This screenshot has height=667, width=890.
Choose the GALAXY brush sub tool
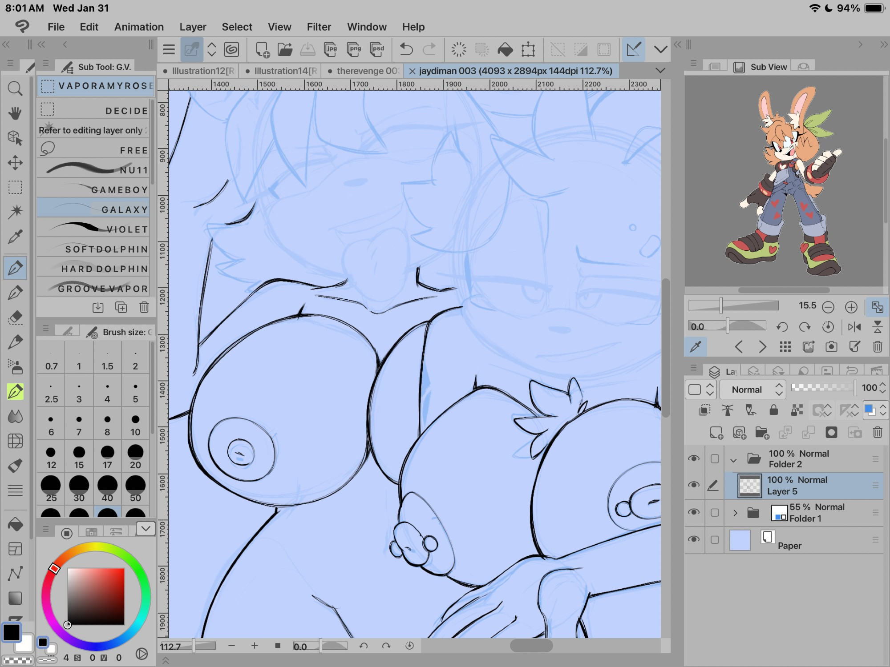click(x=93, y=209)
